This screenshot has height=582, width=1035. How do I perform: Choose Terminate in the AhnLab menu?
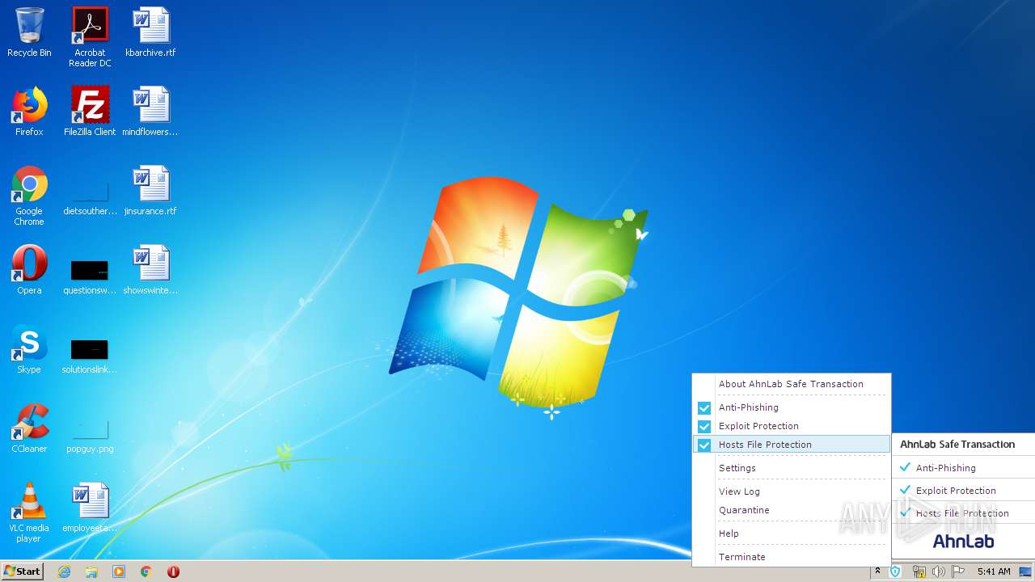tap(791, 557)
